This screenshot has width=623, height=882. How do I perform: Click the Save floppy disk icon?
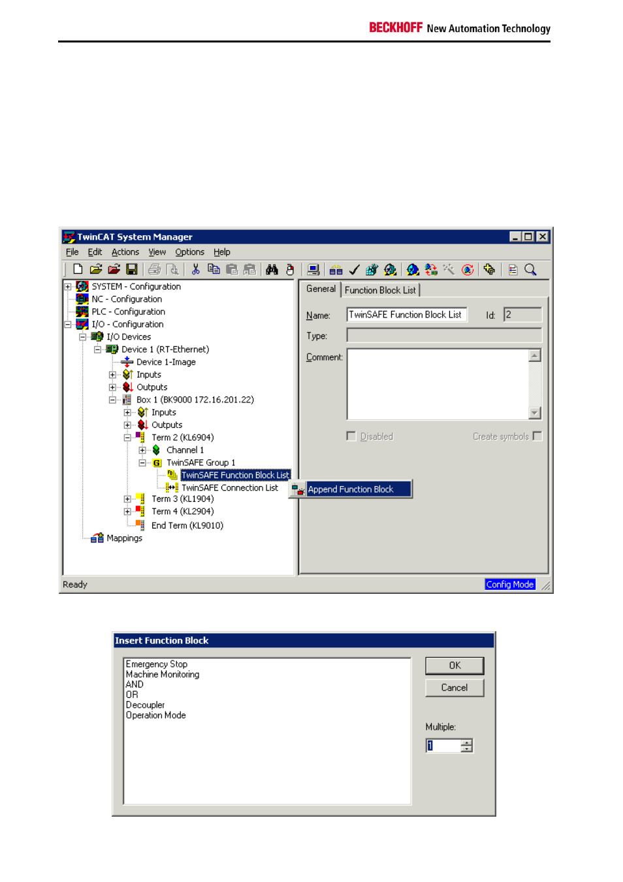tap(132, 269)
